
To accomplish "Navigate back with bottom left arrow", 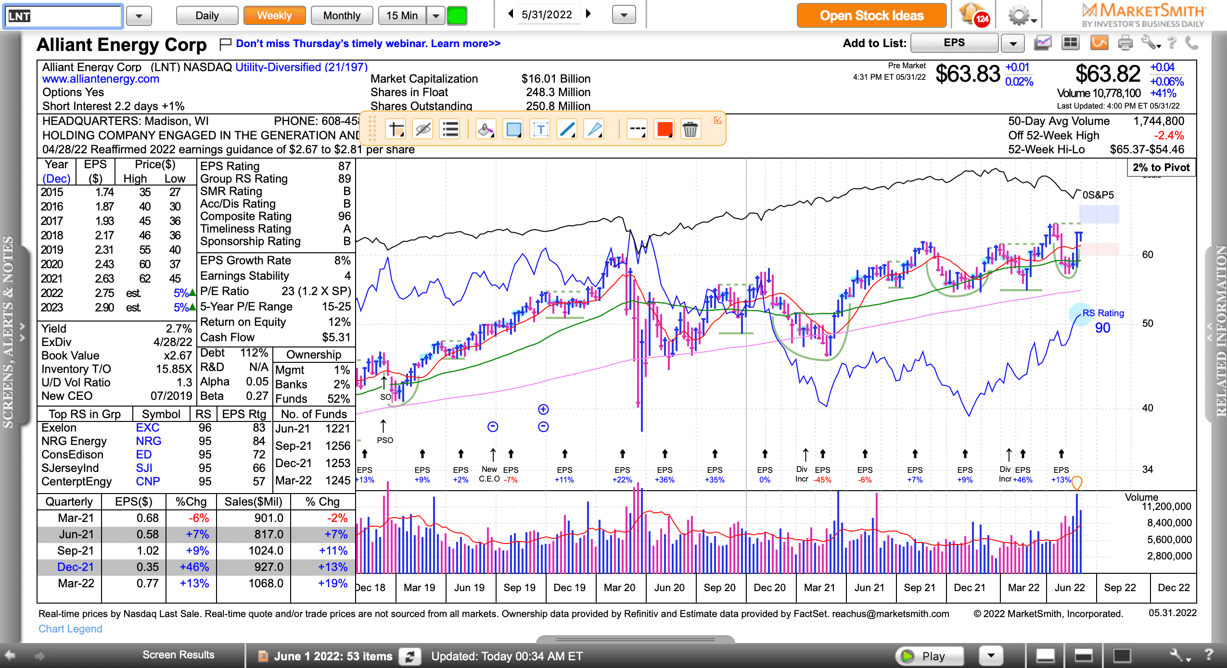I will pos(10,656).
